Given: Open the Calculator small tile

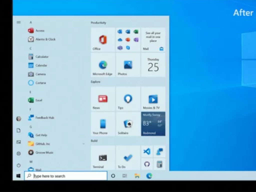Looking at the screenshot, I should tap(159, 164).
